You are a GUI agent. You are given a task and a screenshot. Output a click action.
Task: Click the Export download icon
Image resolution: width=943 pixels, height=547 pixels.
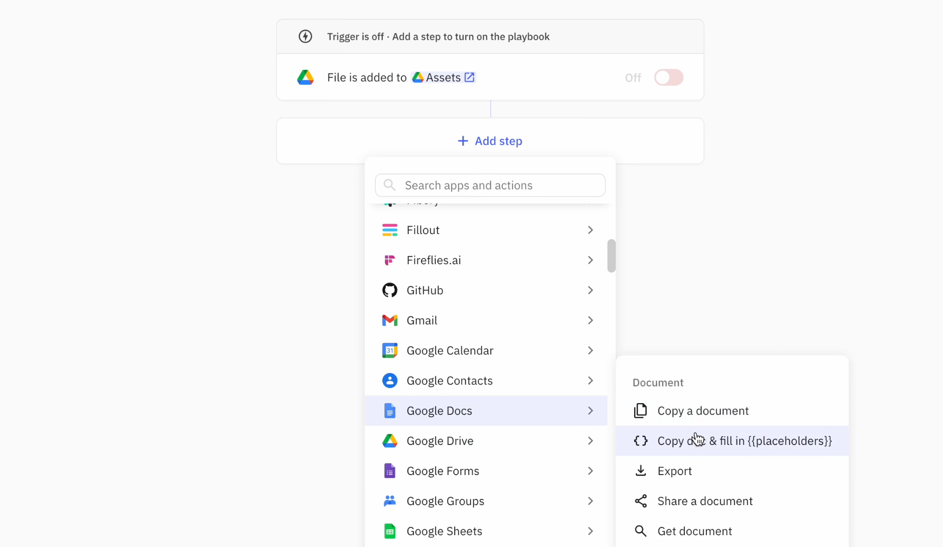tap(640, 471)
